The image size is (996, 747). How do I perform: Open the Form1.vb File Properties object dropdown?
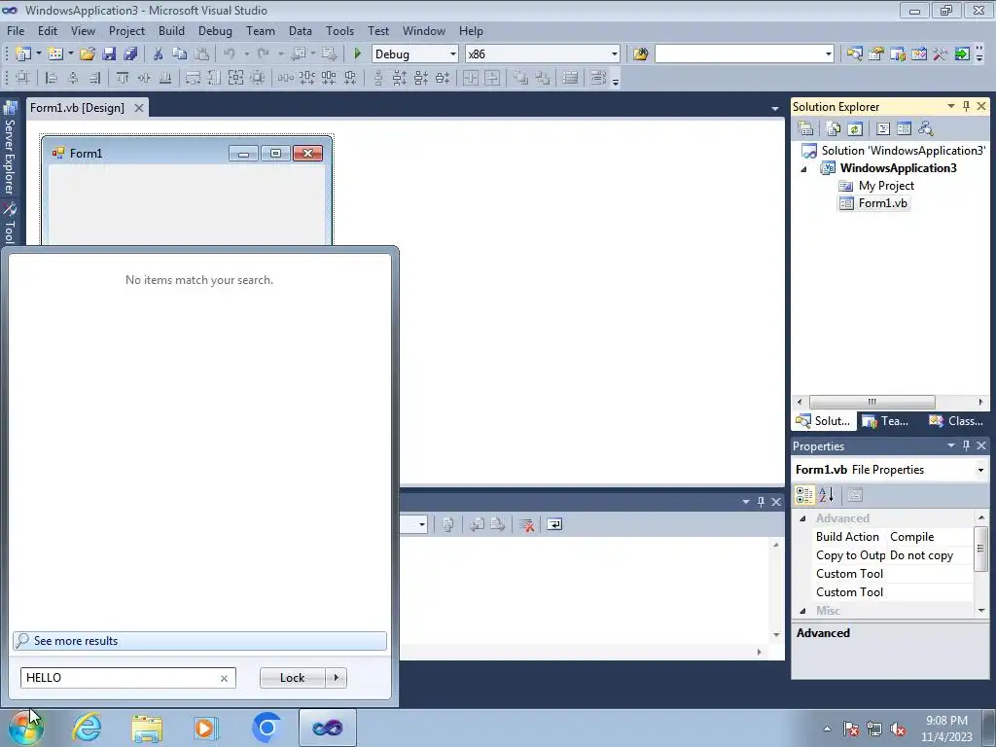[x=980, y=470]
